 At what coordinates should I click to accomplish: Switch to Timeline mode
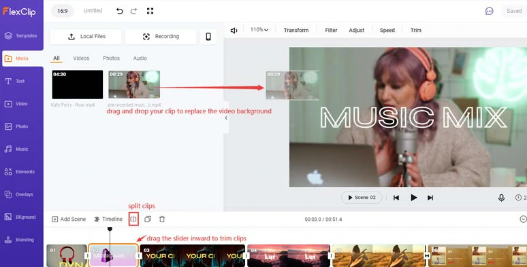click(108, 219)
